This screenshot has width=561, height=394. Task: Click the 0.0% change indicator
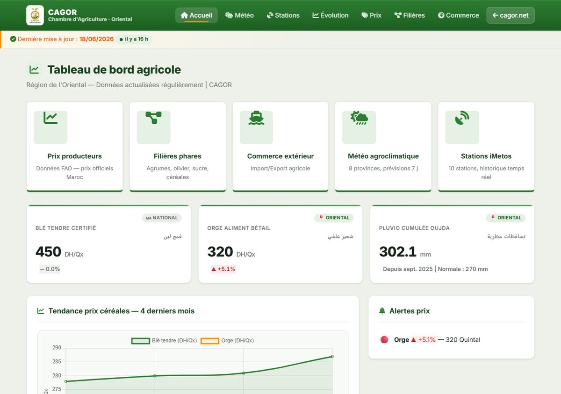coord(50,269)
